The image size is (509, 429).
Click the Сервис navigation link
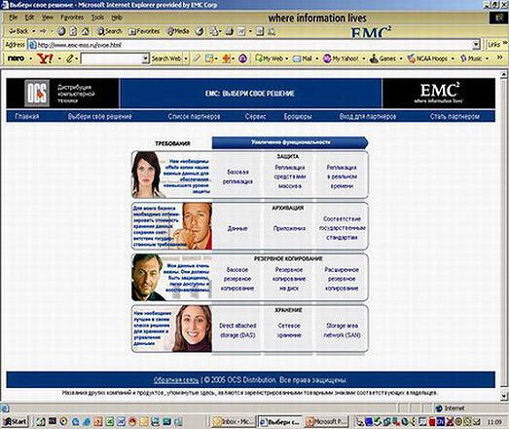click(x=256, y=116)
